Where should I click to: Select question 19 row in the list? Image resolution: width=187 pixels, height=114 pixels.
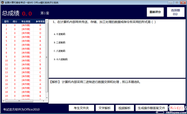coord(23,96)
